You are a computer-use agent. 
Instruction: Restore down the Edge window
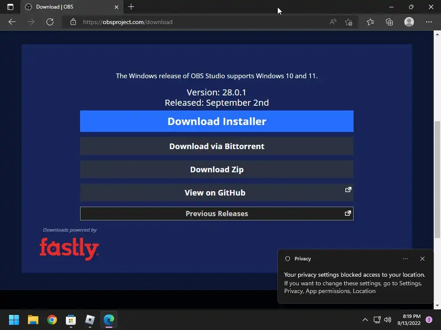click(x=411, y=7)
